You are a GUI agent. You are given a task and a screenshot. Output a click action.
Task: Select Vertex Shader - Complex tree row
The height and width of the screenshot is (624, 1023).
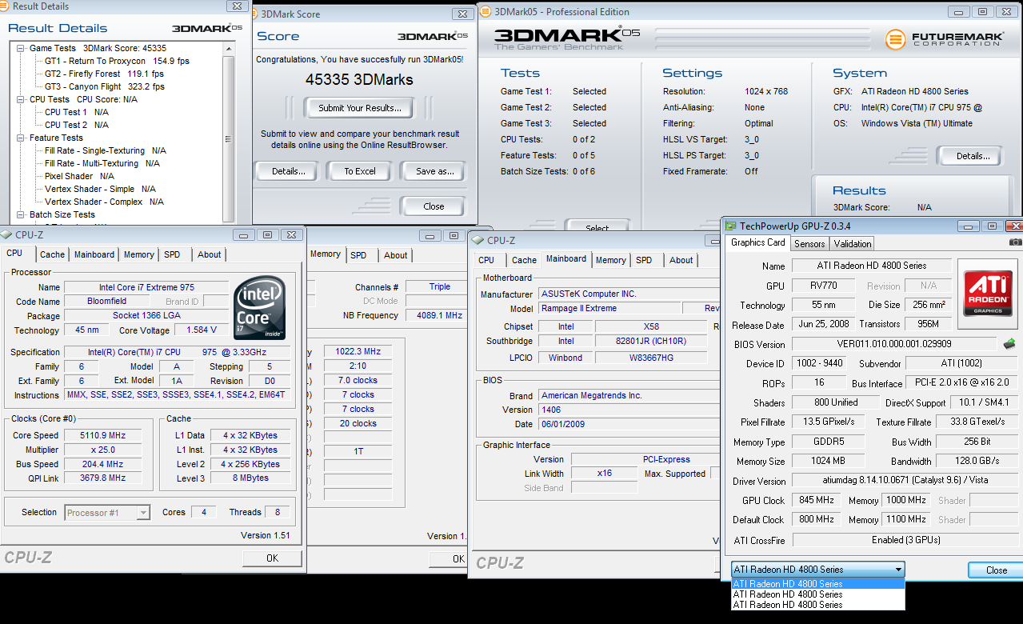pyautogui.click(x=105, y=202)
